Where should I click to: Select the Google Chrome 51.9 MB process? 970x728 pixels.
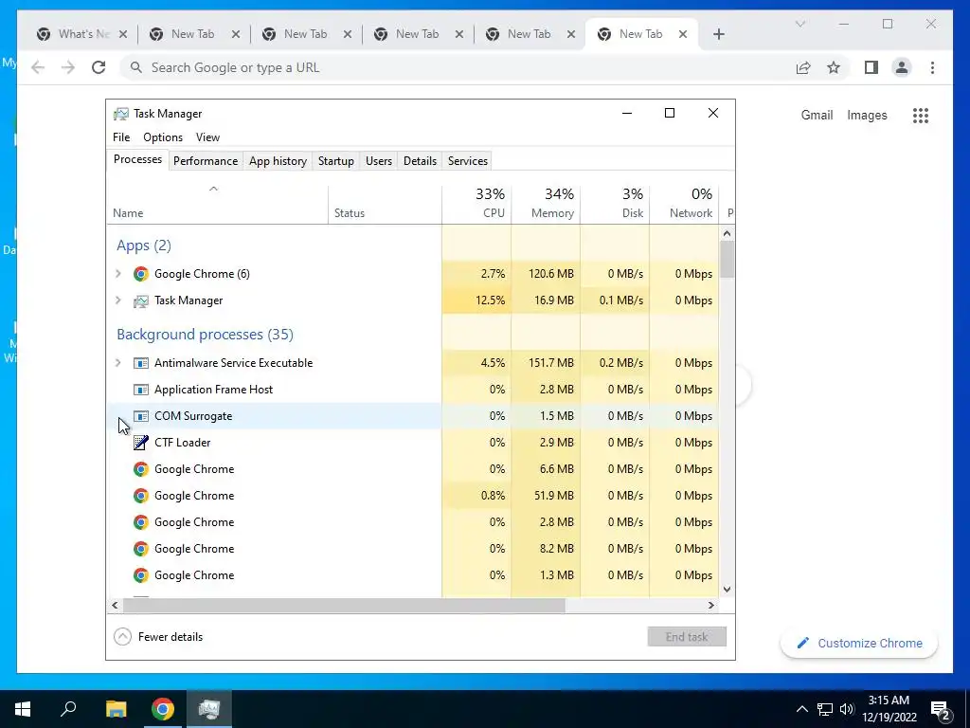413,496
